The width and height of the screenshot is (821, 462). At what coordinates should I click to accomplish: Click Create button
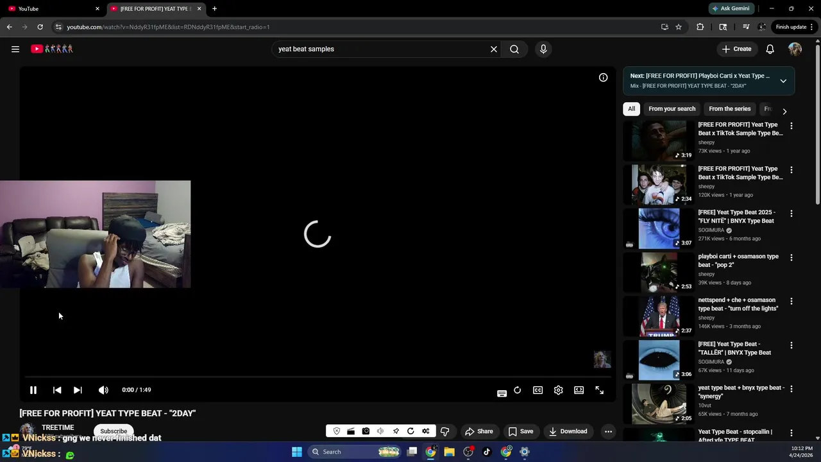pyautogui.click(x=736, y=49)
